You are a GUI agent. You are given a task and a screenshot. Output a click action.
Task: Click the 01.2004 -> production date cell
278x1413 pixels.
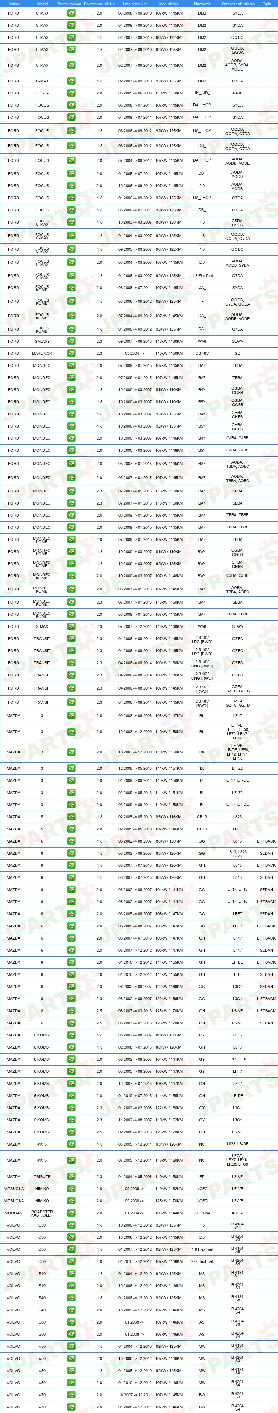point(135,1213)
